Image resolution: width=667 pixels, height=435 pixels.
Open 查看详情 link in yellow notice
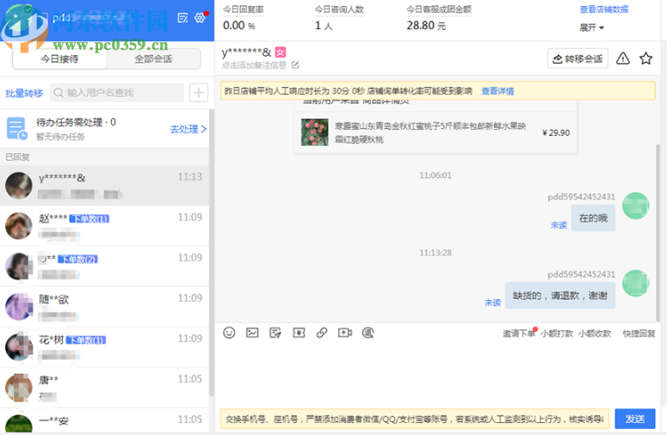497,91
